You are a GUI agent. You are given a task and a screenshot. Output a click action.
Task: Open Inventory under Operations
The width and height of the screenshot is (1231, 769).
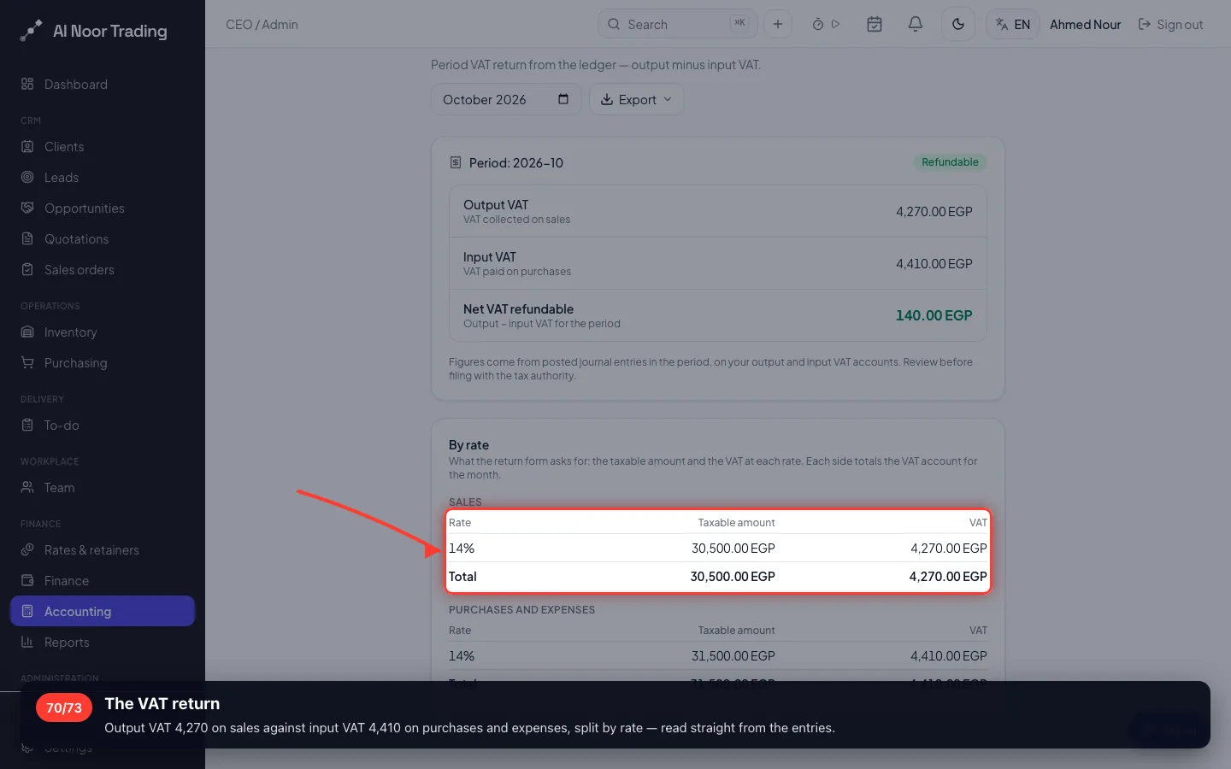click(103, 332)
